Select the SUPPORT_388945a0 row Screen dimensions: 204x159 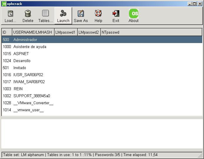(102, 96)
